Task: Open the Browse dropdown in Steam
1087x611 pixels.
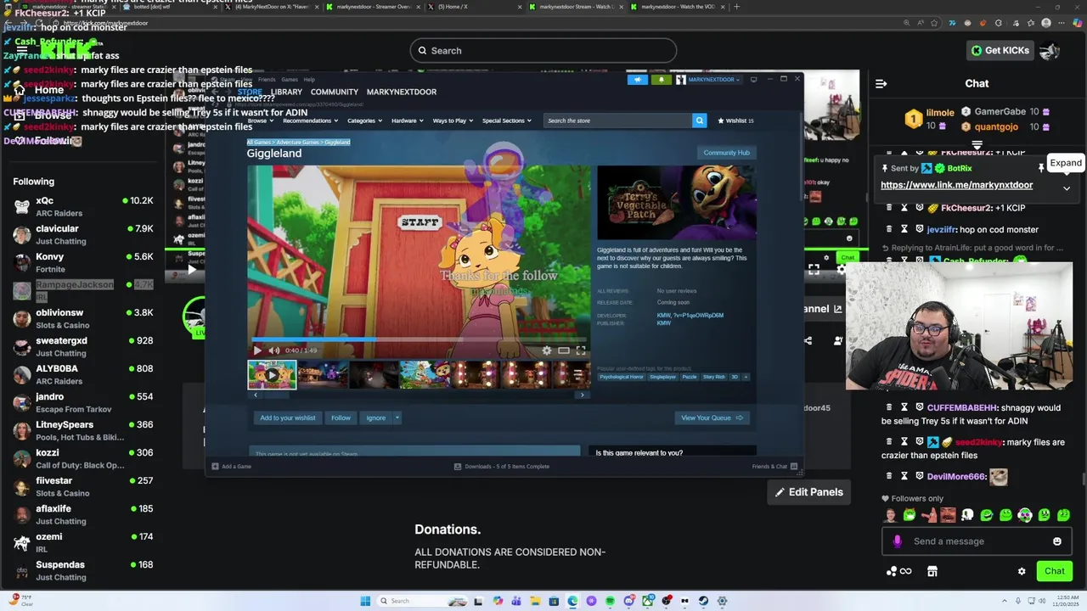Action: coord(260,121)
